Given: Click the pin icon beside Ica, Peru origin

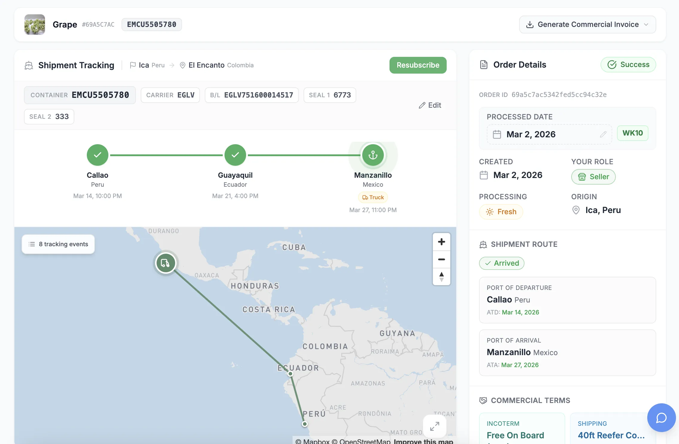Looking at the screenshot, I should tap(576, 210).
